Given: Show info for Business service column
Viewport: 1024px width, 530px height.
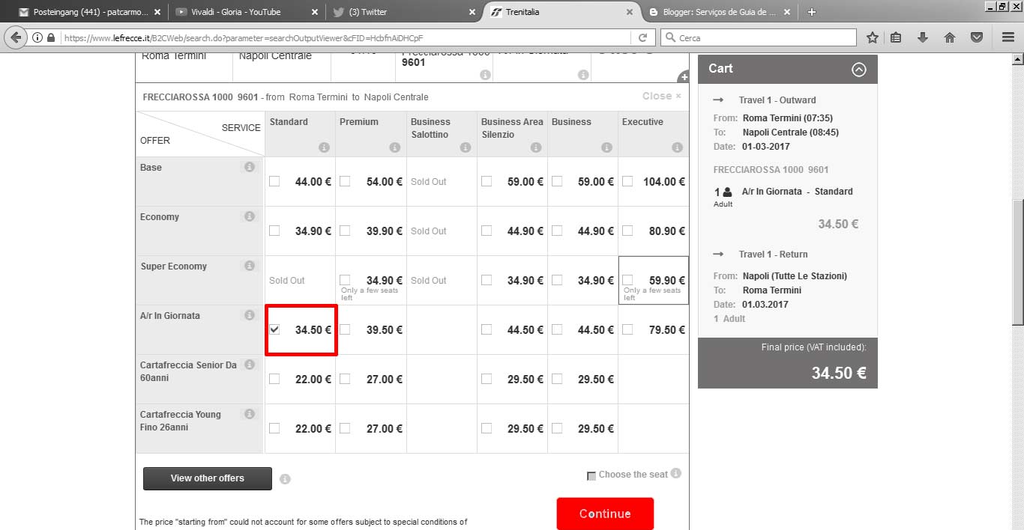Looking at the screenshot, I should pyautogui.click(x=606, y=147).
